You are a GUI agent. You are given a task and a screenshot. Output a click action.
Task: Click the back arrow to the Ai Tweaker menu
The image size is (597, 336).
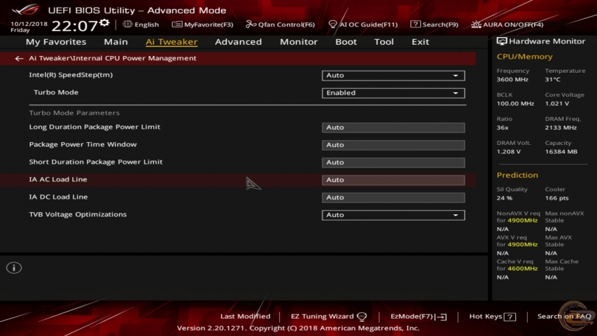click(19, 58)
